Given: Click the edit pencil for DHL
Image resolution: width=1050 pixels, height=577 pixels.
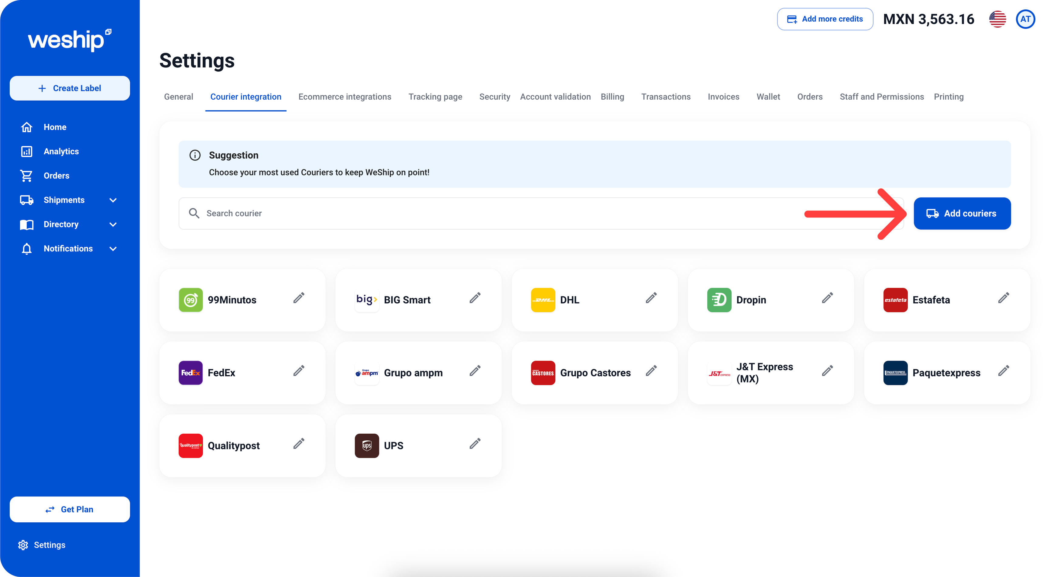Looking at the screenshot, I should (651, 298).
